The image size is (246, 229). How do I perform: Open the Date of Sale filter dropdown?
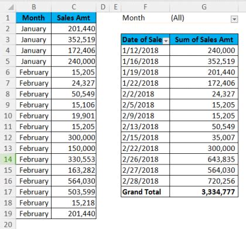click(x=166, y=41)
